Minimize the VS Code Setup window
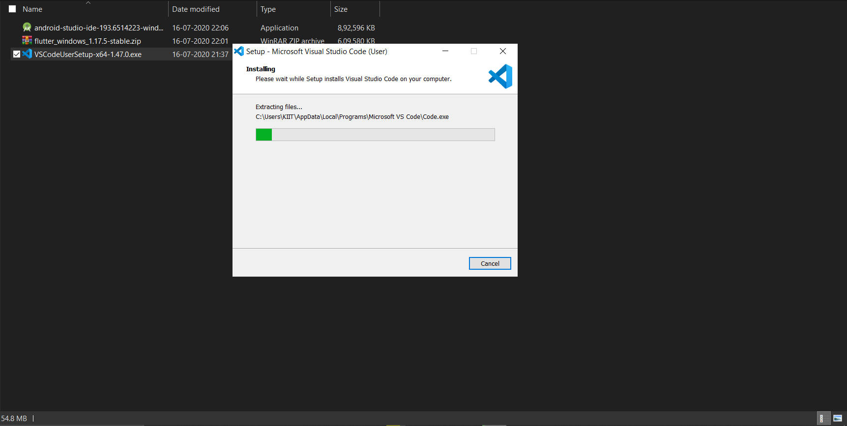Screen dimensions: 847x426 coord(445,51)
